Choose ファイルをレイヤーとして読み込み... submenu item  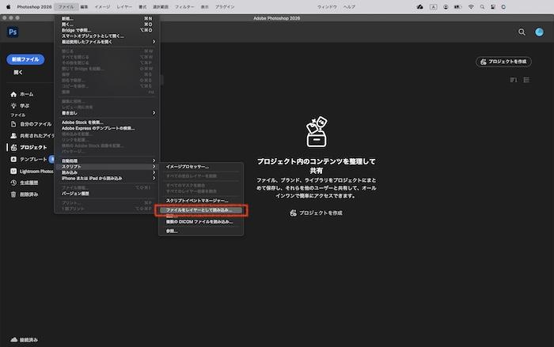(201, 210)
